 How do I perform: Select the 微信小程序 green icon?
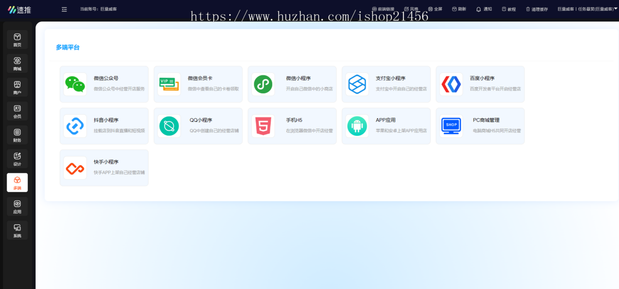point(263,84)
